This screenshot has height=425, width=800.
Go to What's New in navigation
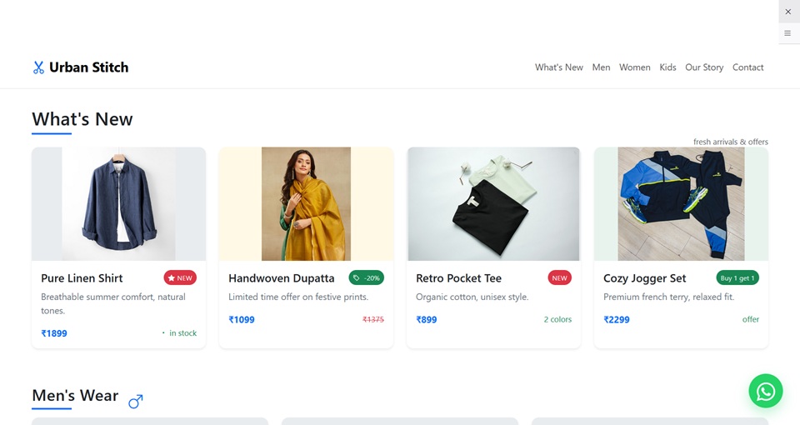click(558, 67)
